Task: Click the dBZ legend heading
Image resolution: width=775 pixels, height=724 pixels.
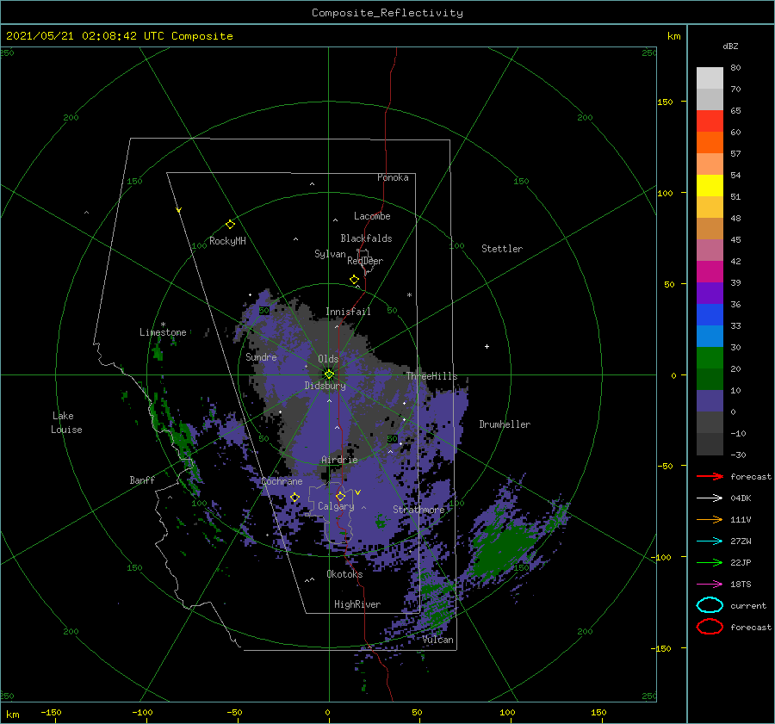Action: click(x=730, y=46)
